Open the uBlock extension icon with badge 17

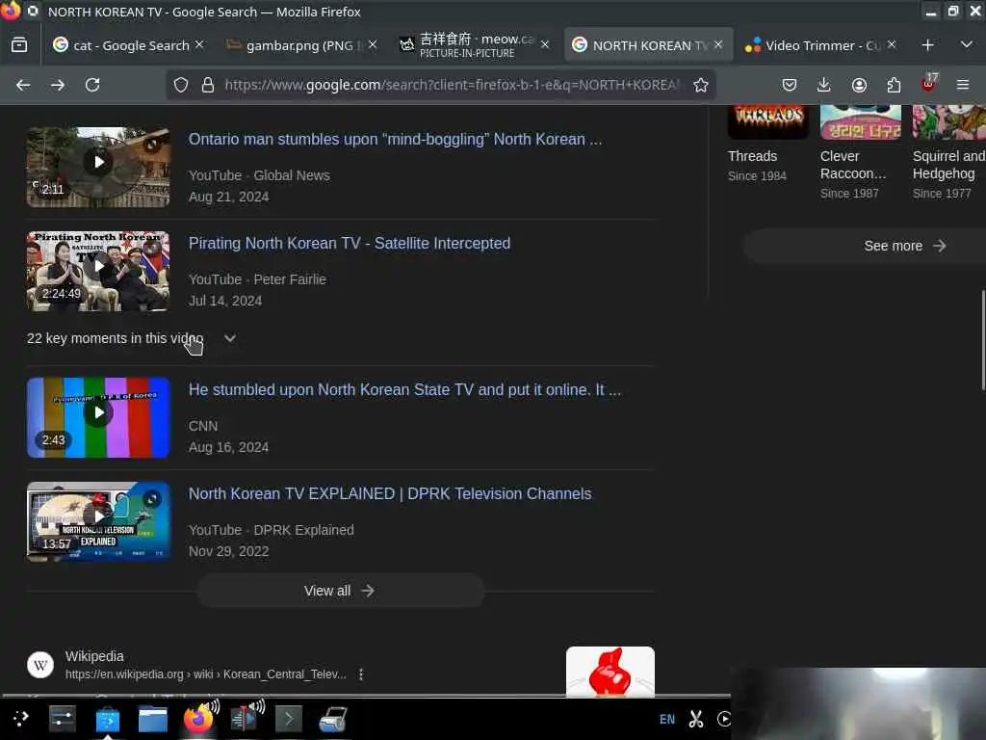929,83
